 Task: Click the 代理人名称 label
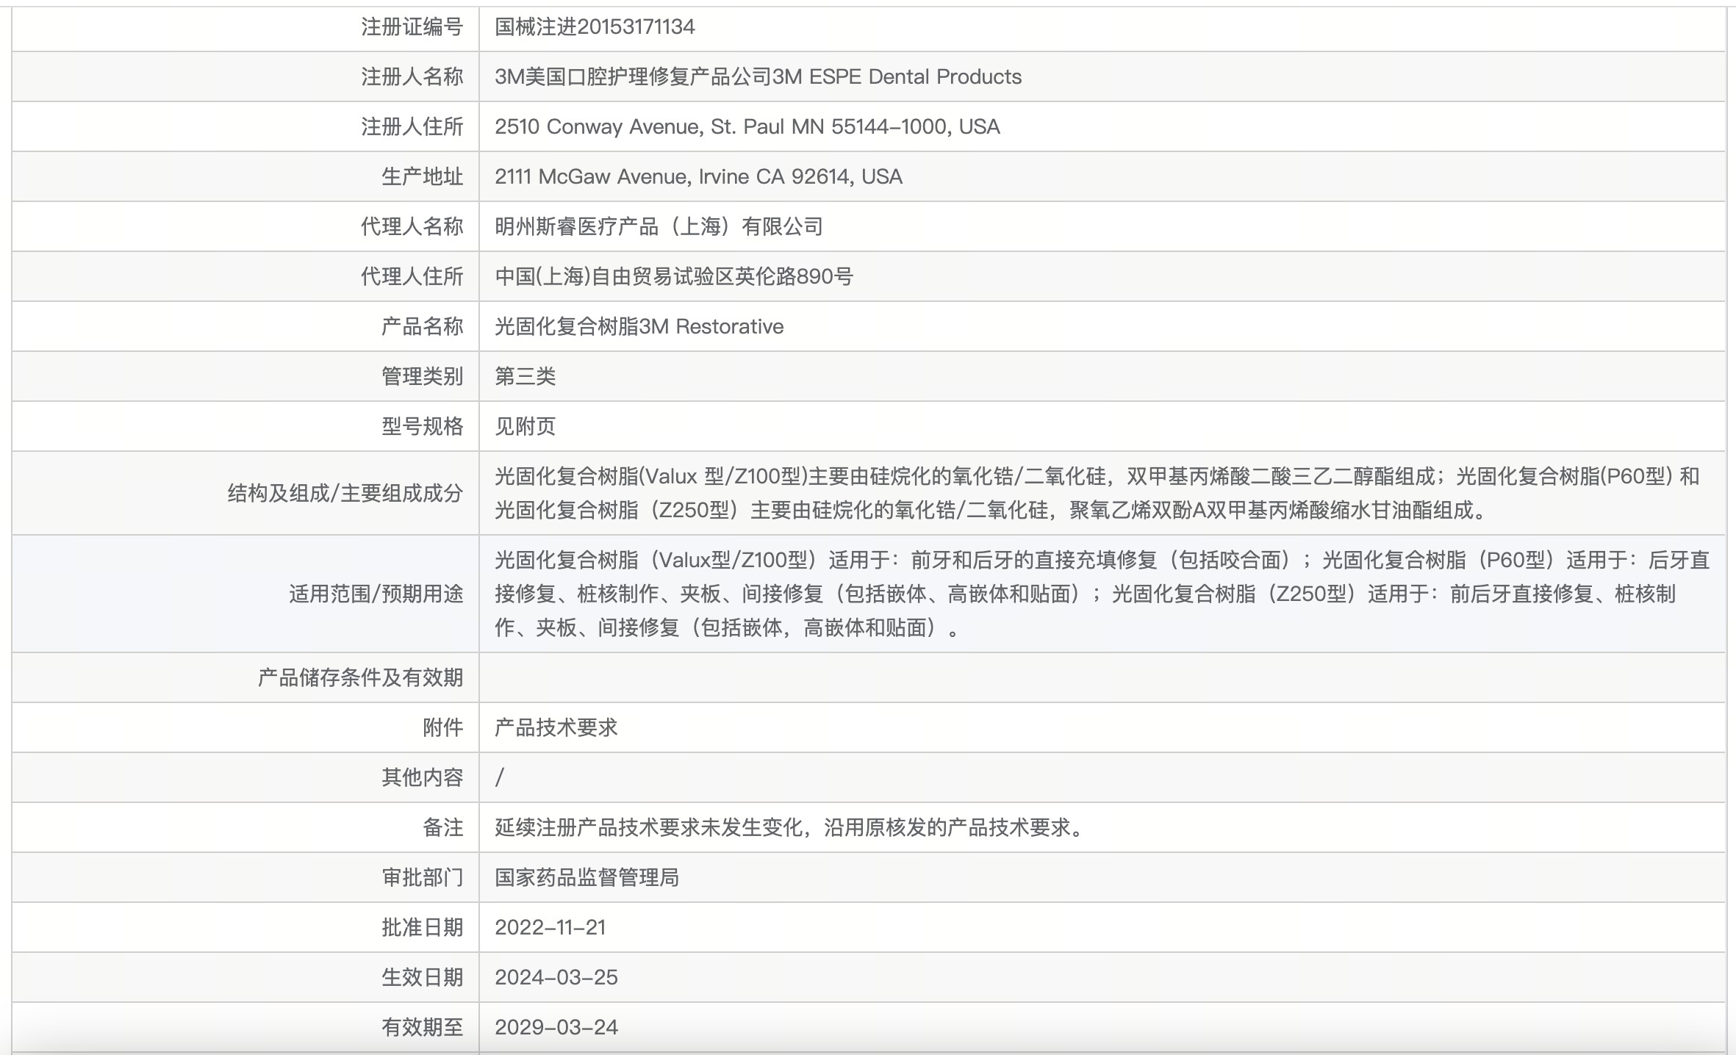[x=412, y=227]
